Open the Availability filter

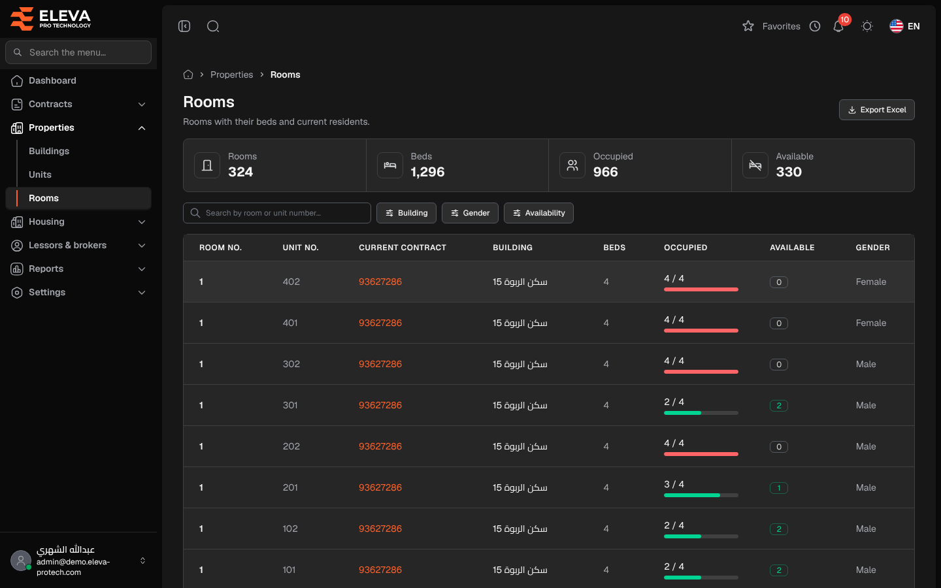point(538,213)
